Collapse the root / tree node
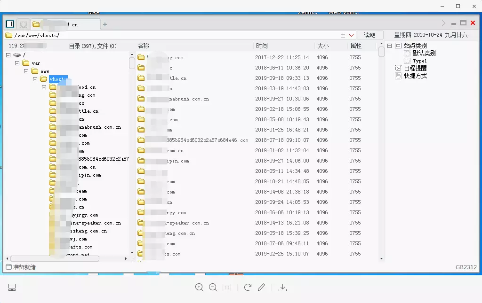This screenshot has width=482, height=303. [8, 55]
